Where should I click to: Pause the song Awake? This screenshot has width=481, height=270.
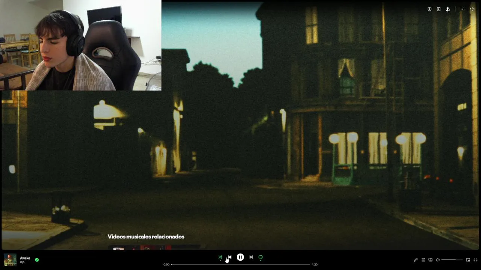pyautogui.click(x=240, y=257)
